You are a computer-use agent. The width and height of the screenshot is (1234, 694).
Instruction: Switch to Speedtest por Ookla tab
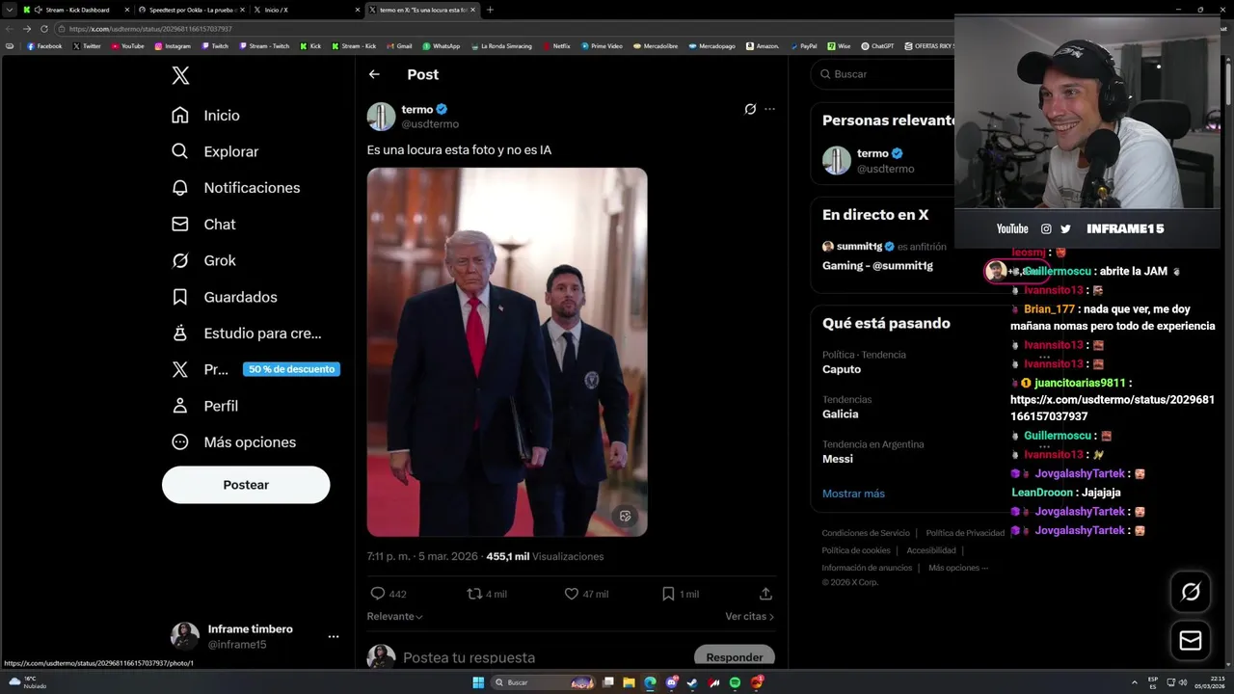(190, 10)
